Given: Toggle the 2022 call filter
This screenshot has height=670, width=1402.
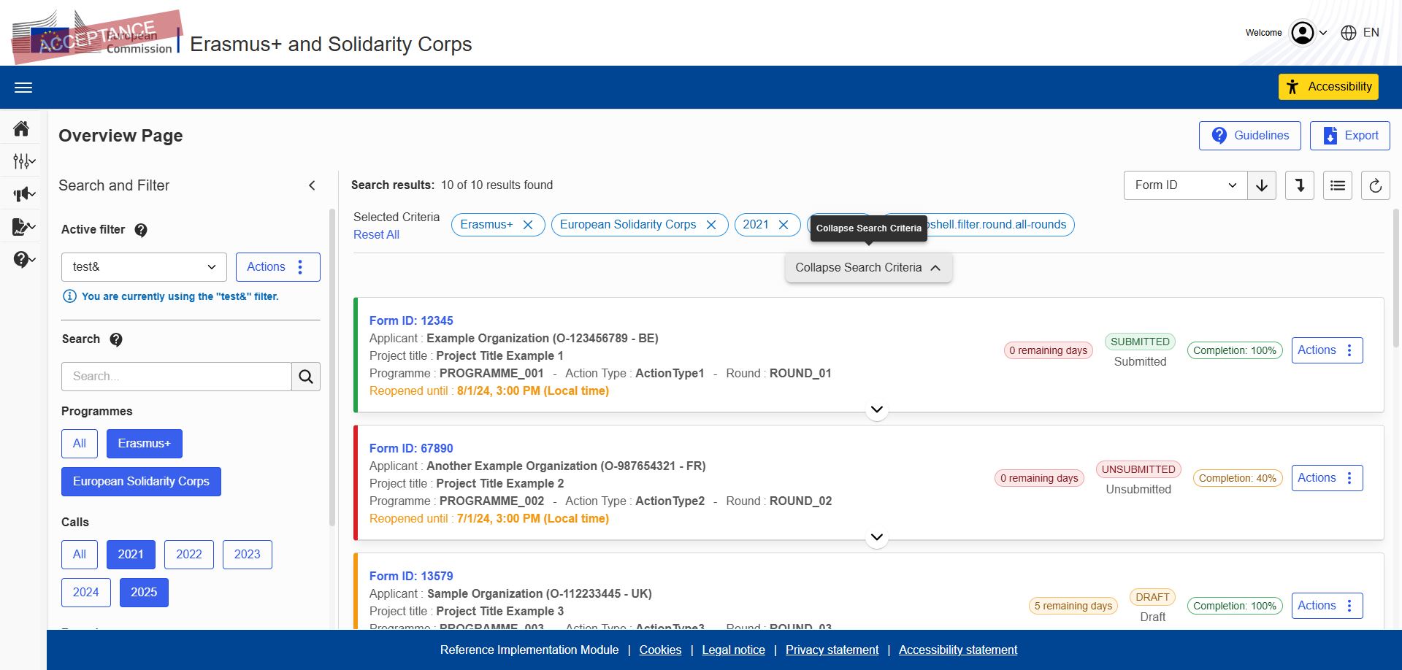Looking at the screenshot, I should [189, 555].
